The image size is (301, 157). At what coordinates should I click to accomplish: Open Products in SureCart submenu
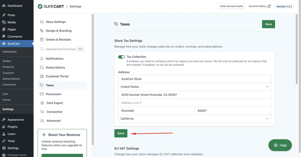[8, 67]
